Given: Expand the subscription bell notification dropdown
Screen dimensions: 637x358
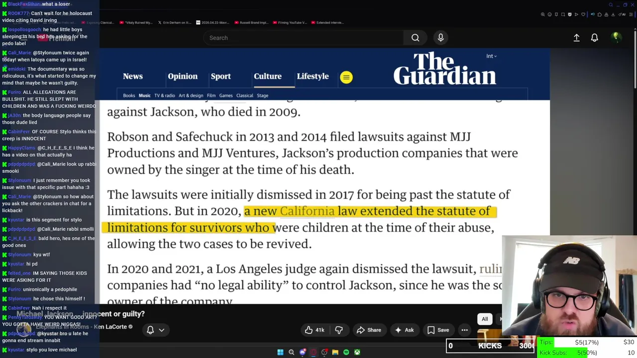Looking at the screenshot, I should click(155, 330).
